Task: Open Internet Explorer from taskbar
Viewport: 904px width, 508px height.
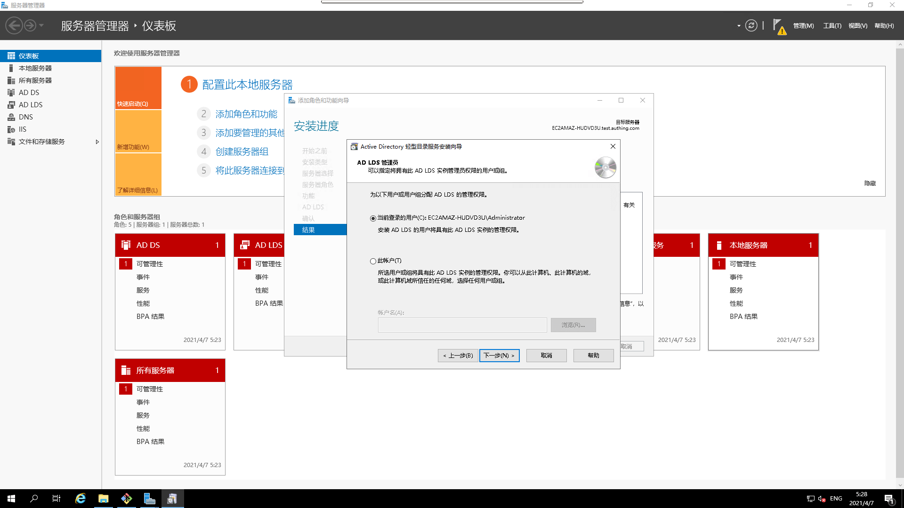Action: [81, 499]
